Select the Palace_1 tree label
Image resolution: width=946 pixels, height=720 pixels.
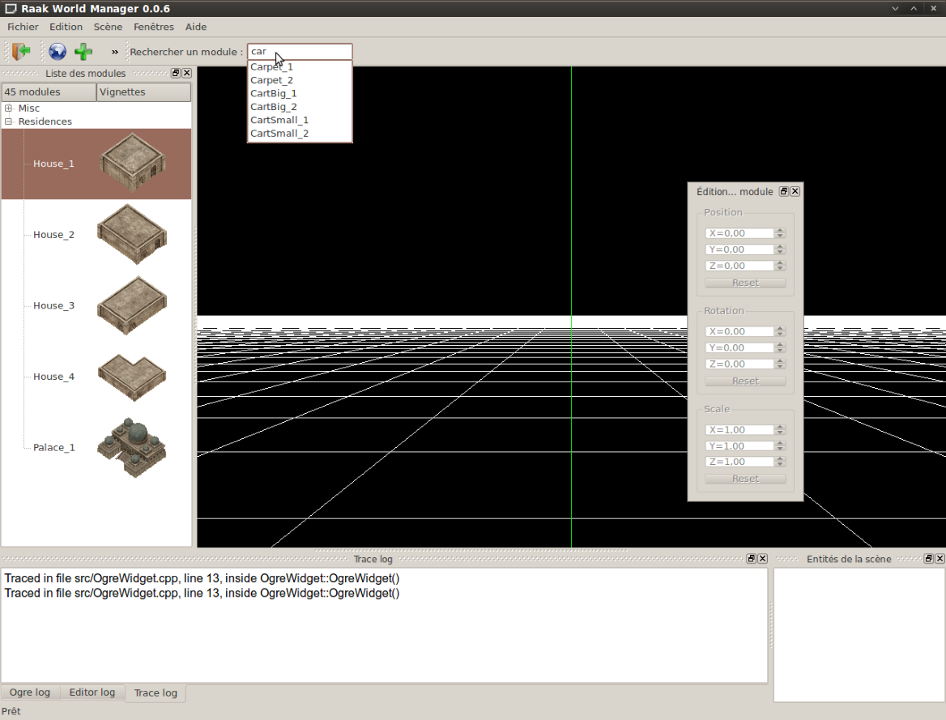pos(54,447)
